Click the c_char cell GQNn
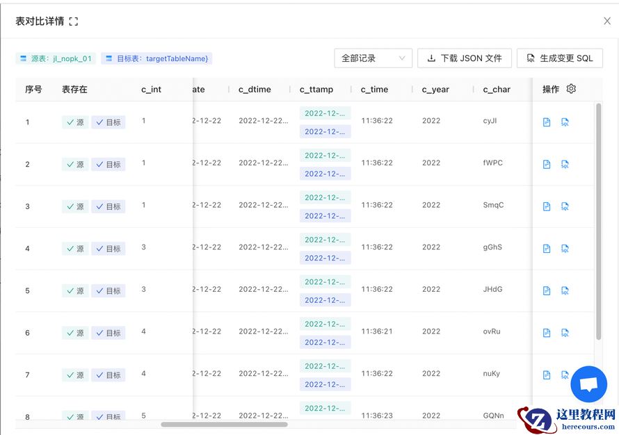The image size is (619, 435). [x=494, y=416]
